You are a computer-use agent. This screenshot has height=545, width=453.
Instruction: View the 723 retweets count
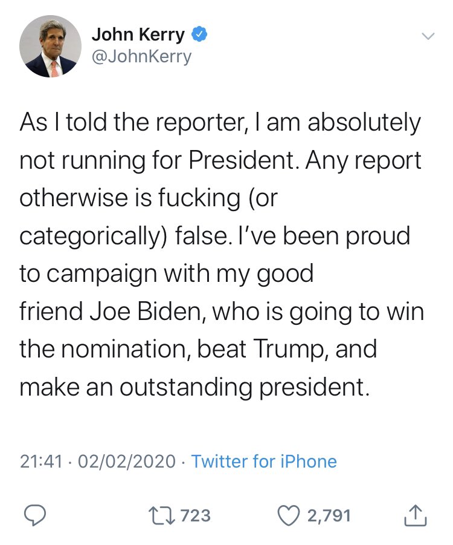pos(196,515)
